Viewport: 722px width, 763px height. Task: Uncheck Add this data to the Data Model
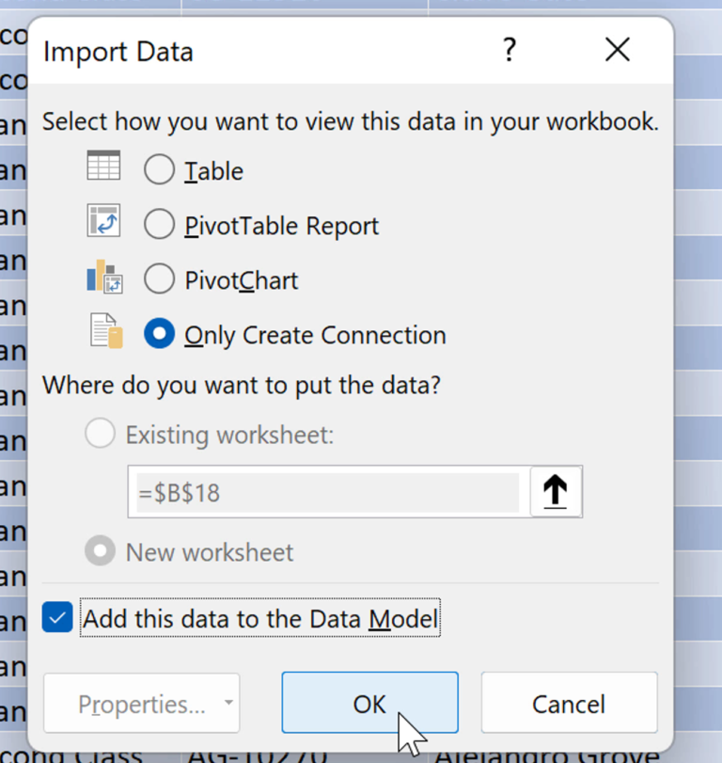56,618
